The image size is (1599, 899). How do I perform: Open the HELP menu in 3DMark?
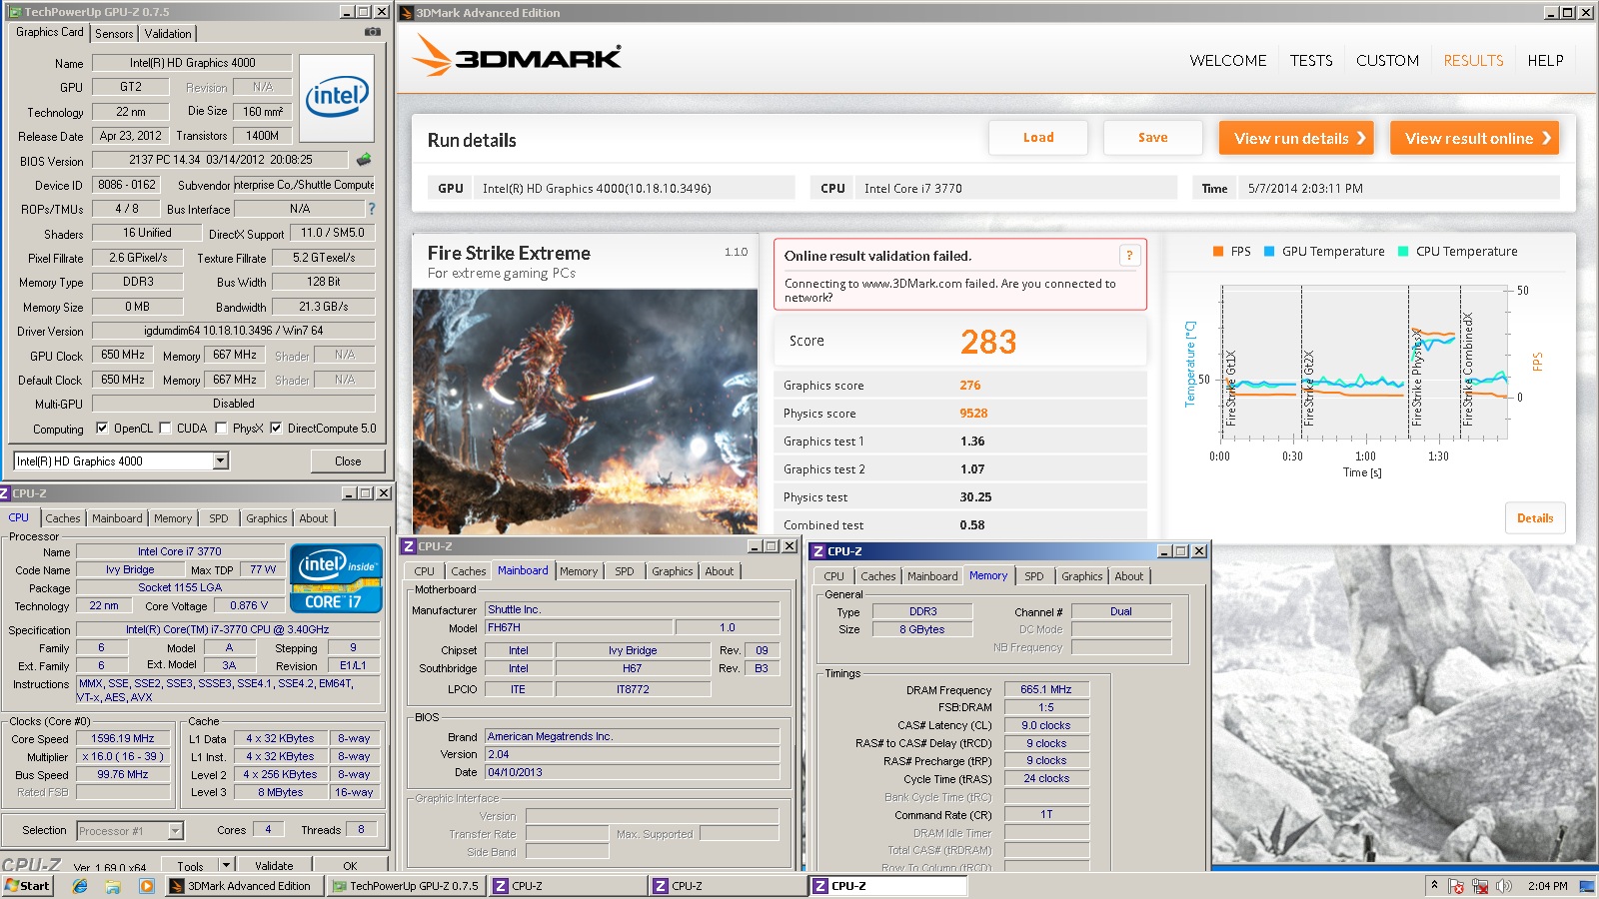click(x=1545, y=61)
